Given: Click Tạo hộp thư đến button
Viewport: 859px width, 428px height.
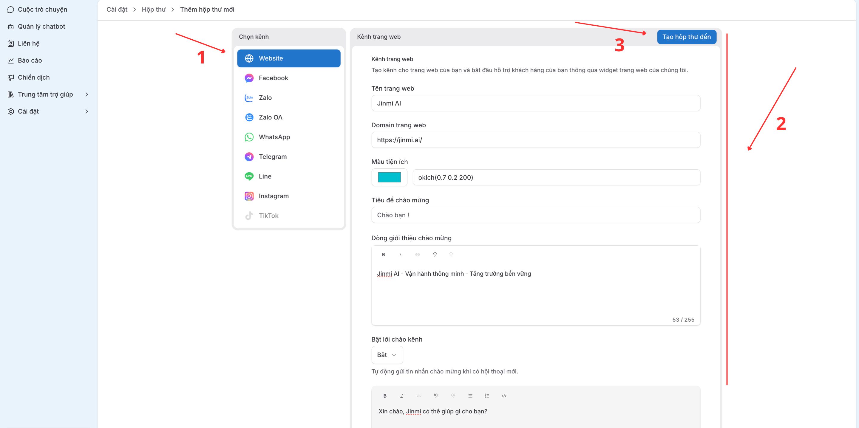Looking at the screenshot, I should tap(687, 37).
